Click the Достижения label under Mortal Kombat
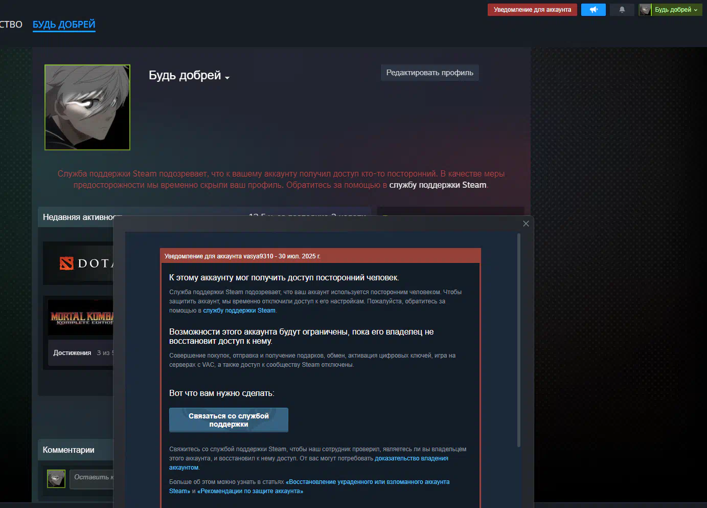This screenshot has height=508, width=707. pos(72,353)
